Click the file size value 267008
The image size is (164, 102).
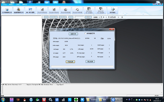coord(87,38)
